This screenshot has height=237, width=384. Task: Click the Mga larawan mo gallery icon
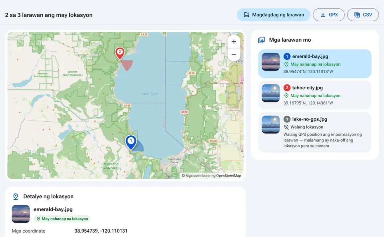click(x=262, y=40)
